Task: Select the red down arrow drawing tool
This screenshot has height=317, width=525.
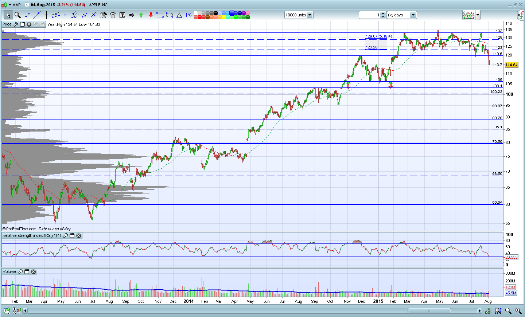Action: [x=151, y=15]
